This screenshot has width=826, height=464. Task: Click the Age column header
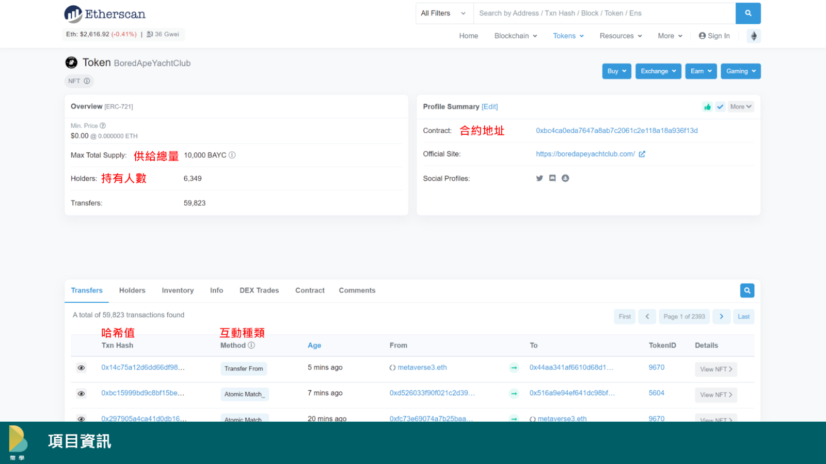click(314, 345)
